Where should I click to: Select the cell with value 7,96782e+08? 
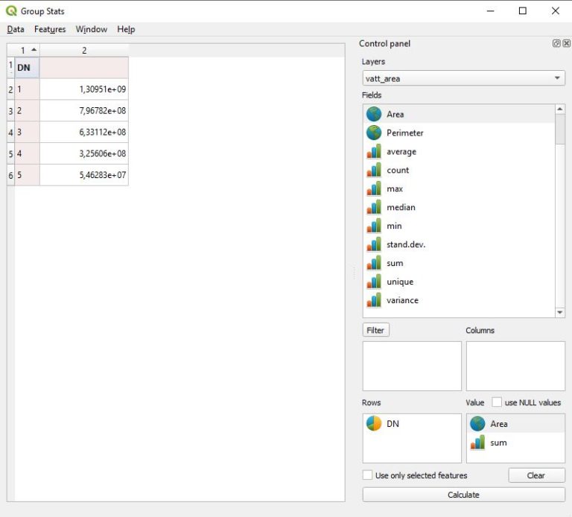(84, 111)
